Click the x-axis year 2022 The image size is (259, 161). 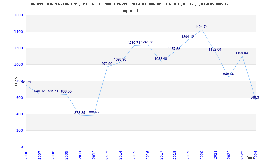[x=229, y=155]
